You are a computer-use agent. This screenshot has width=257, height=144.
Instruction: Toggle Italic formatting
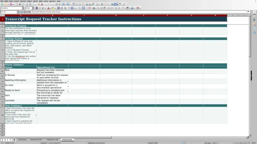tap(40, 8)
